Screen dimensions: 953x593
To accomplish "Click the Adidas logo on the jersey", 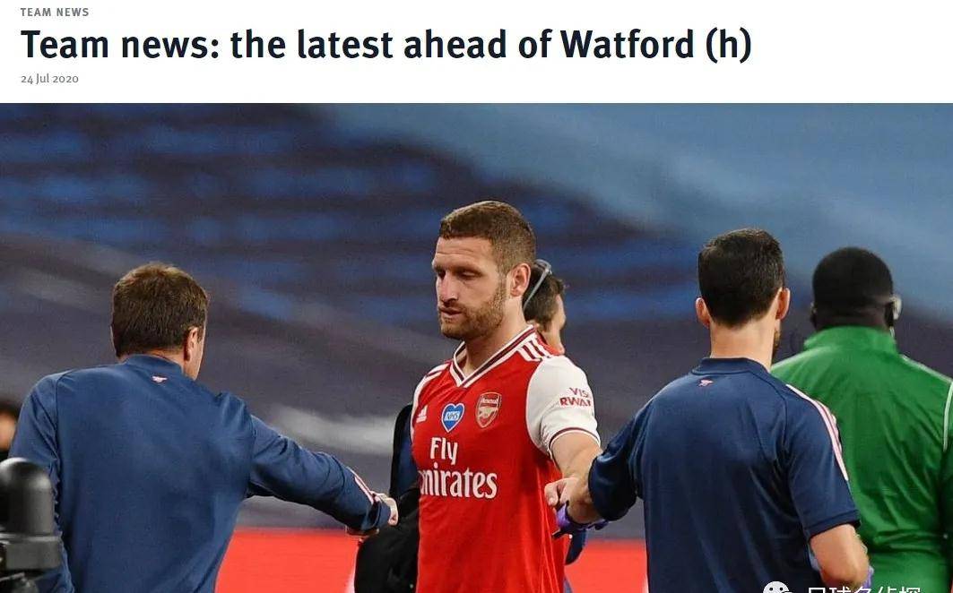I will [421, 415].
